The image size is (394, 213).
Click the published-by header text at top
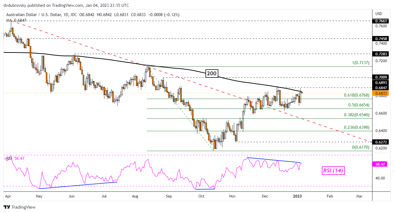pyautogui.click(x=66, y=5)
